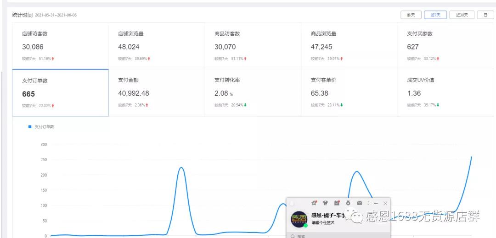The width and height of the screenshot is (496, 238).
Task: Click the 665 paid orders value
Action: (x=28, y=94)
